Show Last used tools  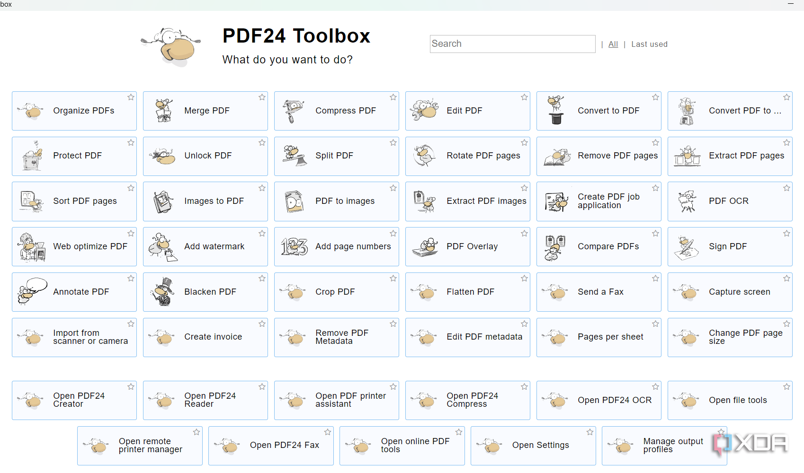pyautogui.click(x=649, y=44)
